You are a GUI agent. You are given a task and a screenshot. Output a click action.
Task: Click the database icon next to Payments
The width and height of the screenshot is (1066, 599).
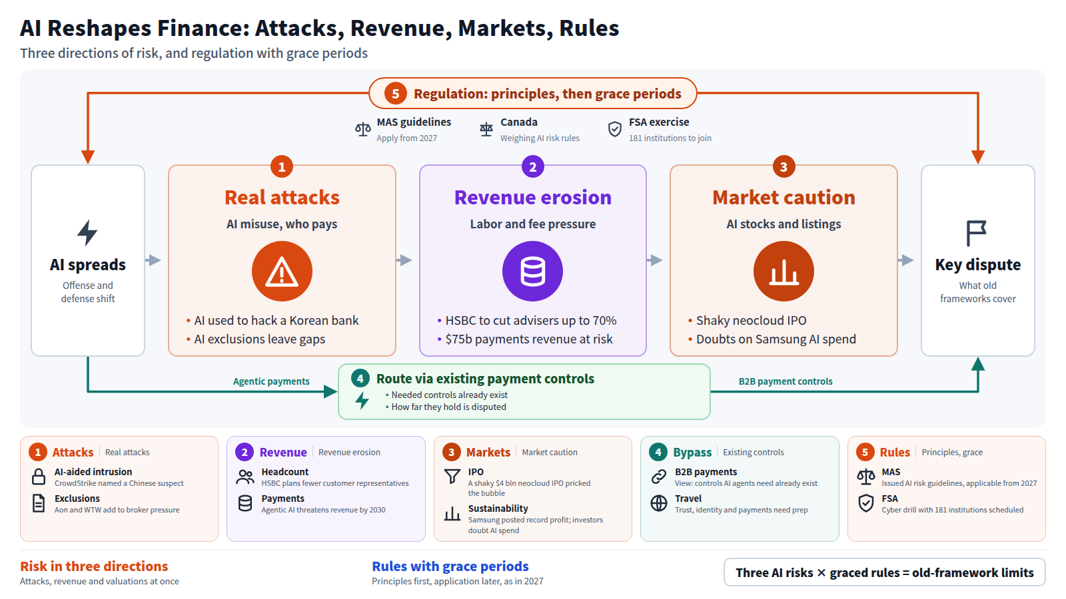click(245, 503)
